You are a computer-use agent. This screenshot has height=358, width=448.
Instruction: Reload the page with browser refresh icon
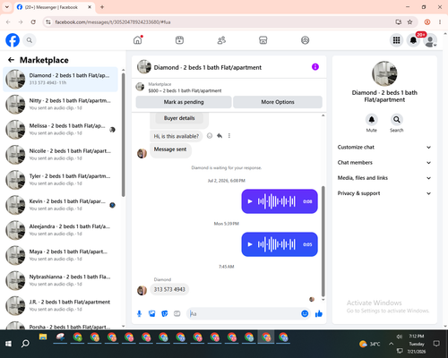point(33,22)
